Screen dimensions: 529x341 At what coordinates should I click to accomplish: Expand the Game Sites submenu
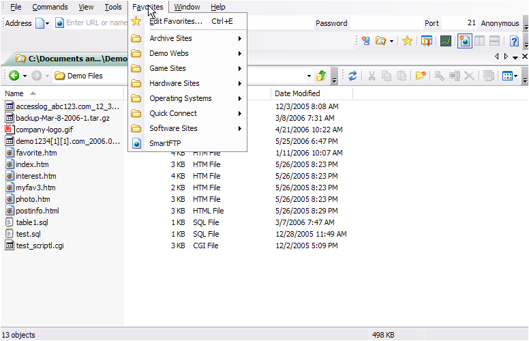[187, 68]
